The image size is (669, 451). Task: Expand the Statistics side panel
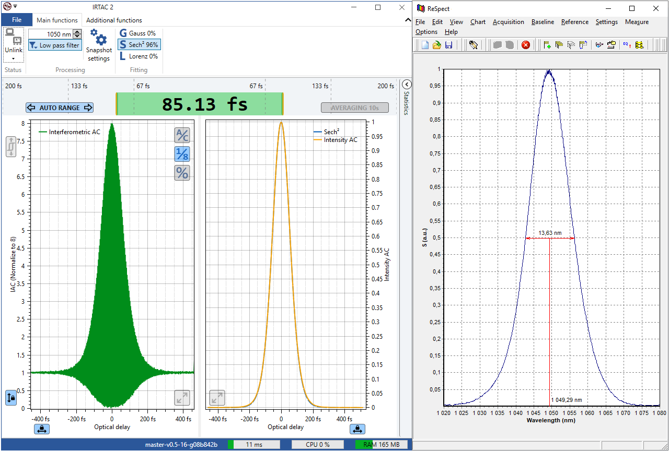pos(407,85)
